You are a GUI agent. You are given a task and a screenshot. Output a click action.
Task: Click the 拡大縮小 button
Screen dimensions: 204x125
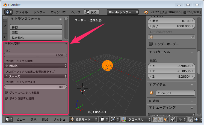click(36, 38)
